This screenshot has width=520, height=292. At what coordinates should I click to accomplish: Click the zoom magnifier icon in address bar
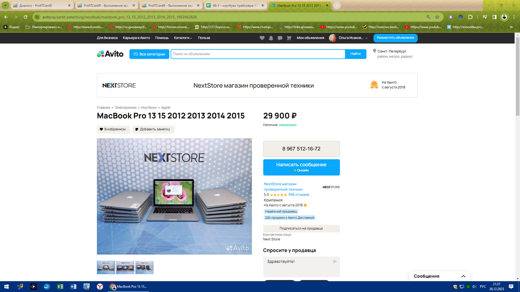point(428,17)
